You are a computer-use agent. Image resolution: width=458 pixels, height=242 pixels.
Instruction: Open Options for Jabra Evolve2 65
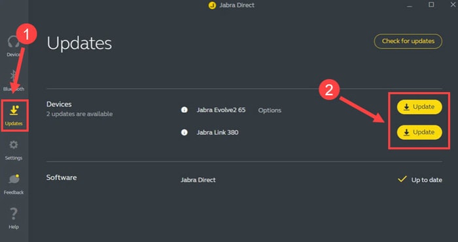[270, 110]
